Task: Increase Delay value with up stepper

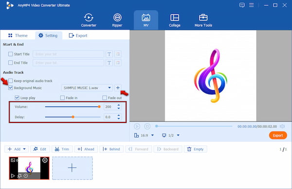Action: (x=119, y=116)
